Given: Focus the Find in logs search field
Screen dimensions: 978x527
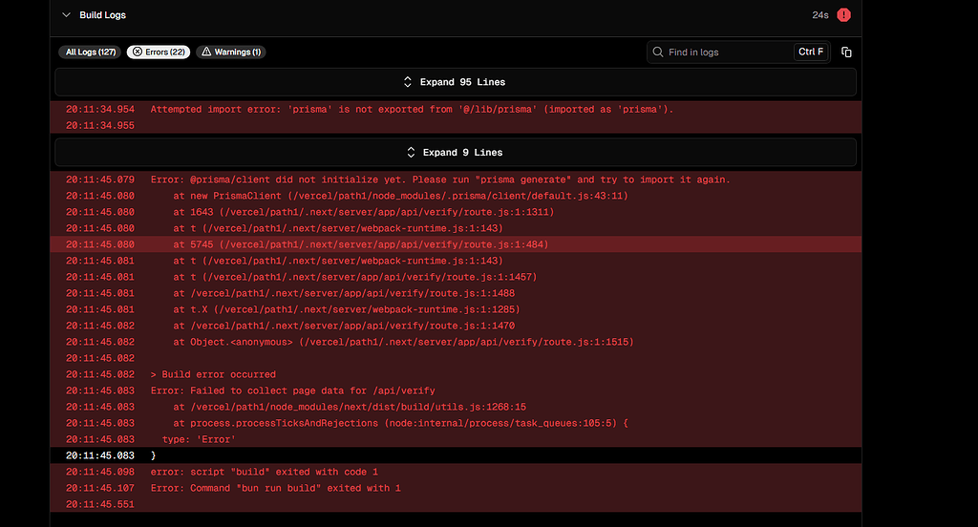Looking at the screenshot, I should coord(726,52).
